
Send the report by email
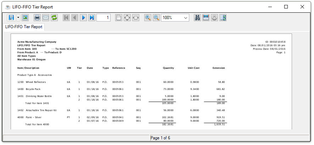point(46,18)
